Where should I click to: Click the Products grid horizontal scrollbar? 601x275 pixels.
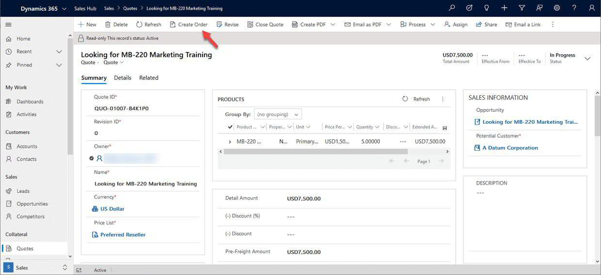(316, 151)
